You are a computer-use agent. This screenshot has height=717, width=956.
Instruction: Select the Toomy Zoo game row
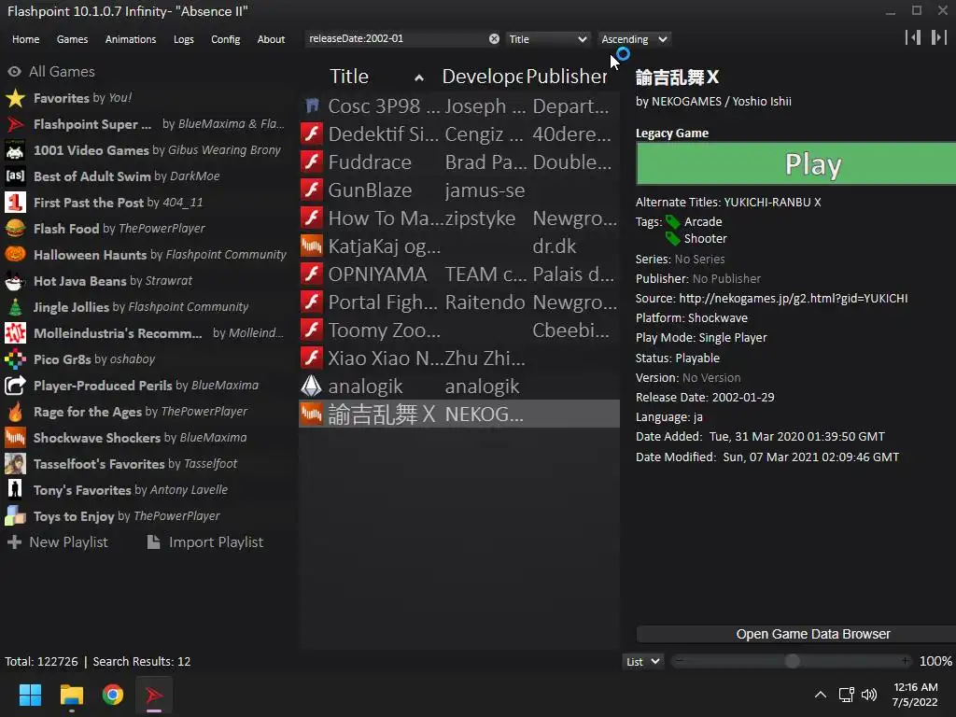[459, 330]
